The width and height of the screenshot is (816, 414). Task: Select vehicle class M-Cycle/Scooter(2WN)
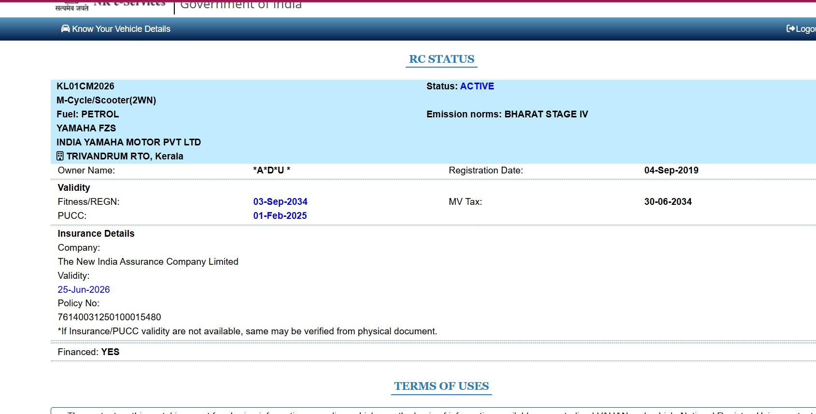106,100
